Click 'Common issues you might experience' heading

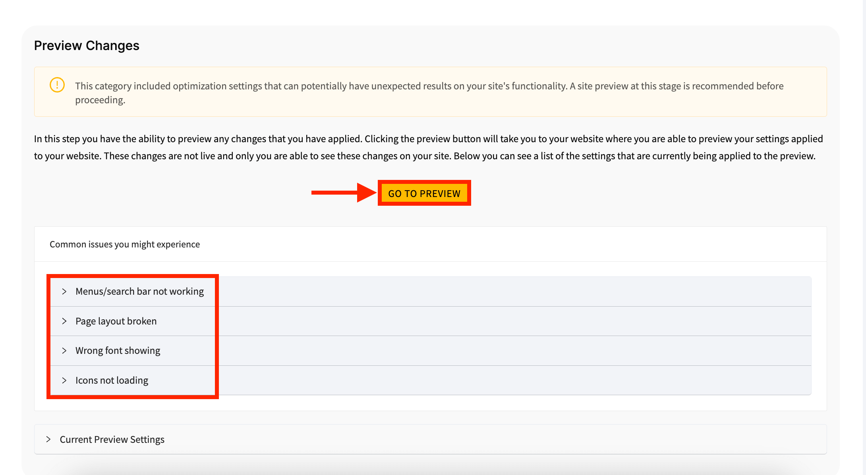point(125,244)
